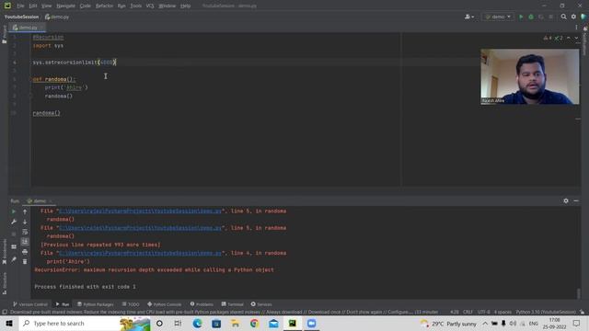Open the Python Console tool window
589x331 pixels.
(165, 304)
